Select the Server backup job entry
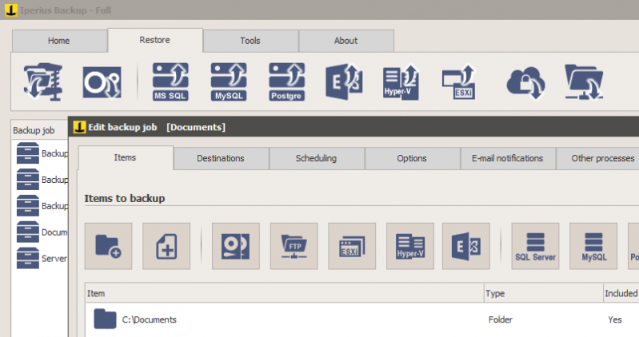The image size is (639, 337). coord(42,258)
